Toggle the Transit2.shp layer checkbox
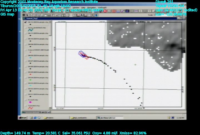The width and height of the screenshot is (200, 135). click(x=26, y=106)
